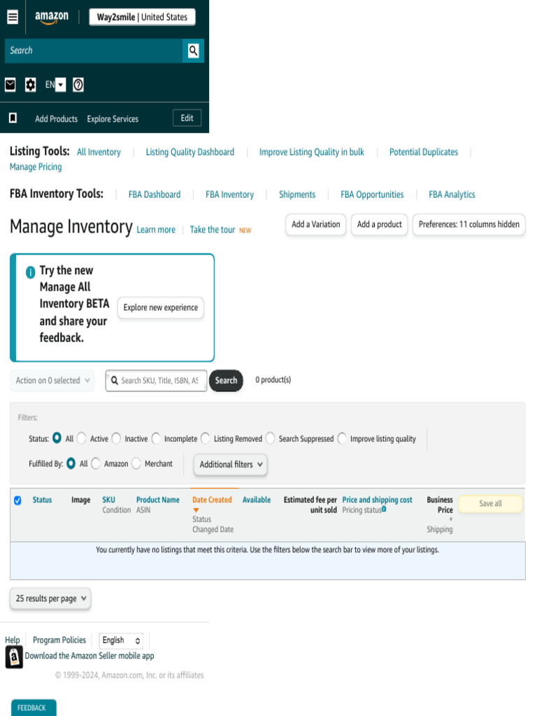
Task: Click Take the tour link
Action: (x=213, y=229)
